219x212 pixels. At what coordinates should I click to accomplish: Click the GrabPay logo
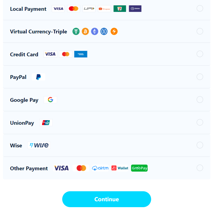[x=139, y=168]
